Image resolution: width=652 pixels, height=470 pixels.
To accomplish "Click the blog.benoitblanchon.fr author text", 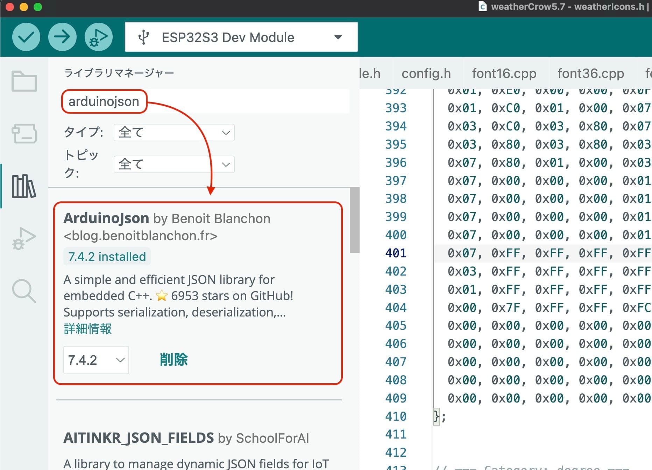I will point(141,236).
